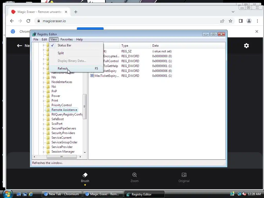Click the ServiceCurrent folder icon
The image size is (264, 198).
pyautogui.click(x=48, y=138)
